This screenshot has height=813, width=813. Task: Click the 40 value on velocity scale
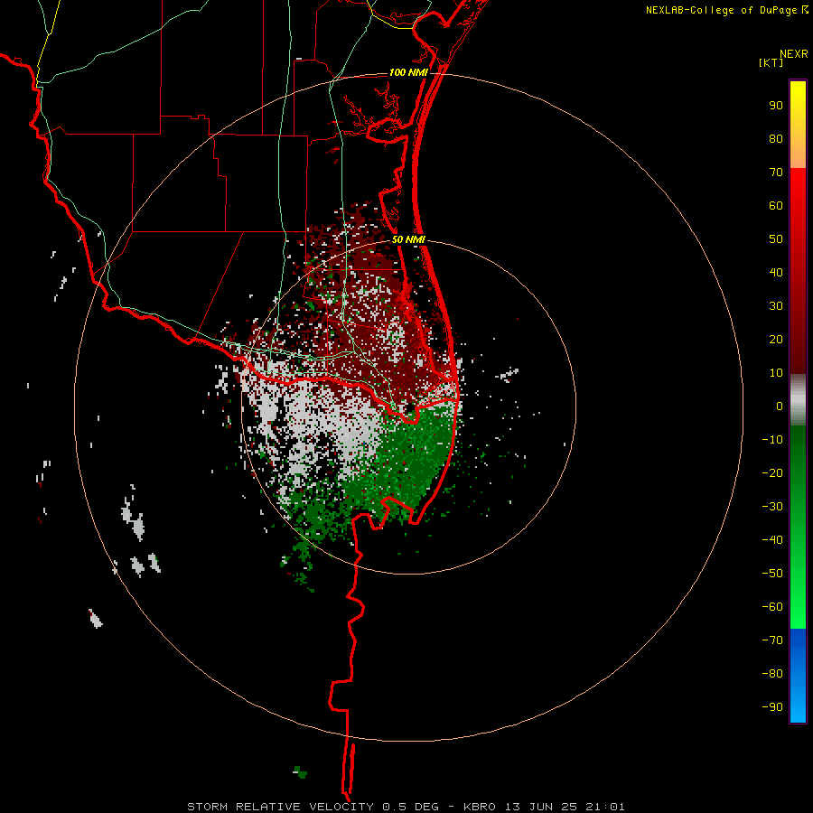pos(776,272)
